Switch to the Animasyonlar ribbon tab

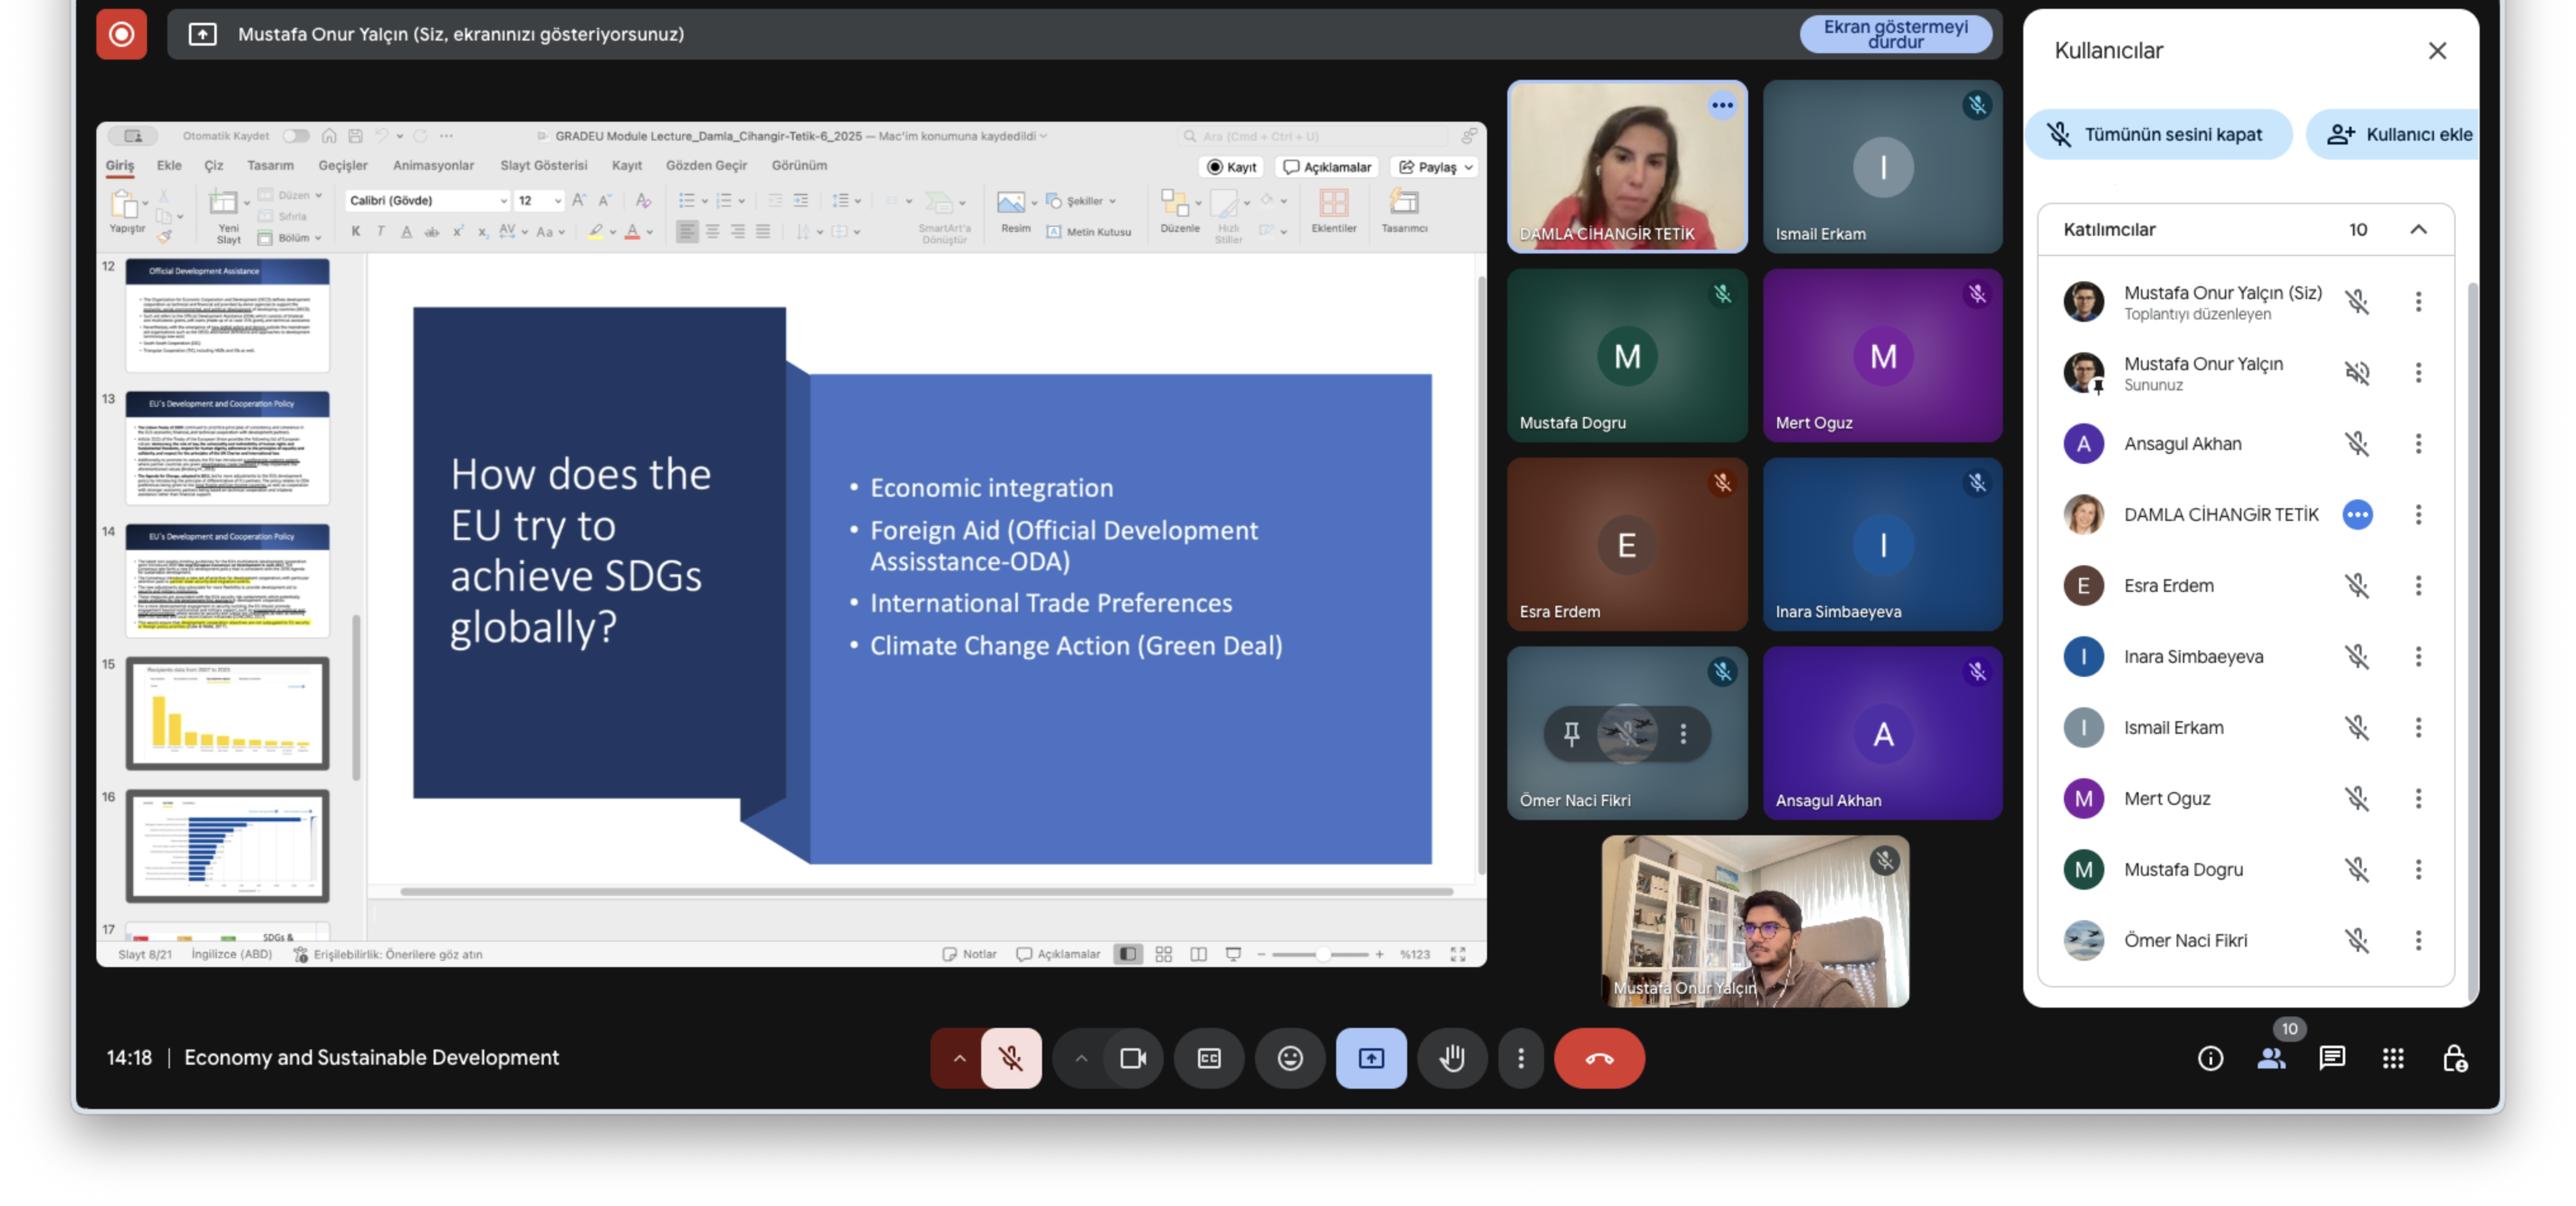click(433, 165)
